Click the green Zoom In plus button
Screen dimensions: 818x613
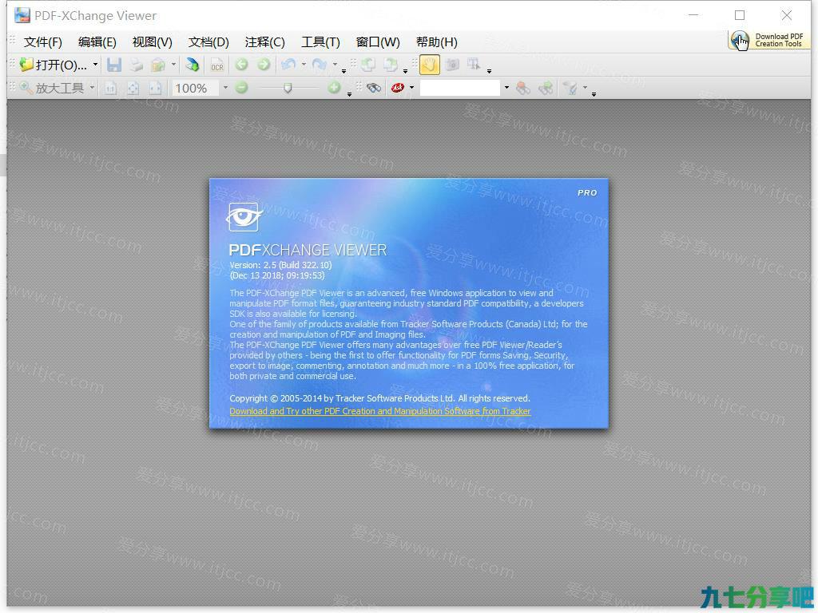point(335,88)
